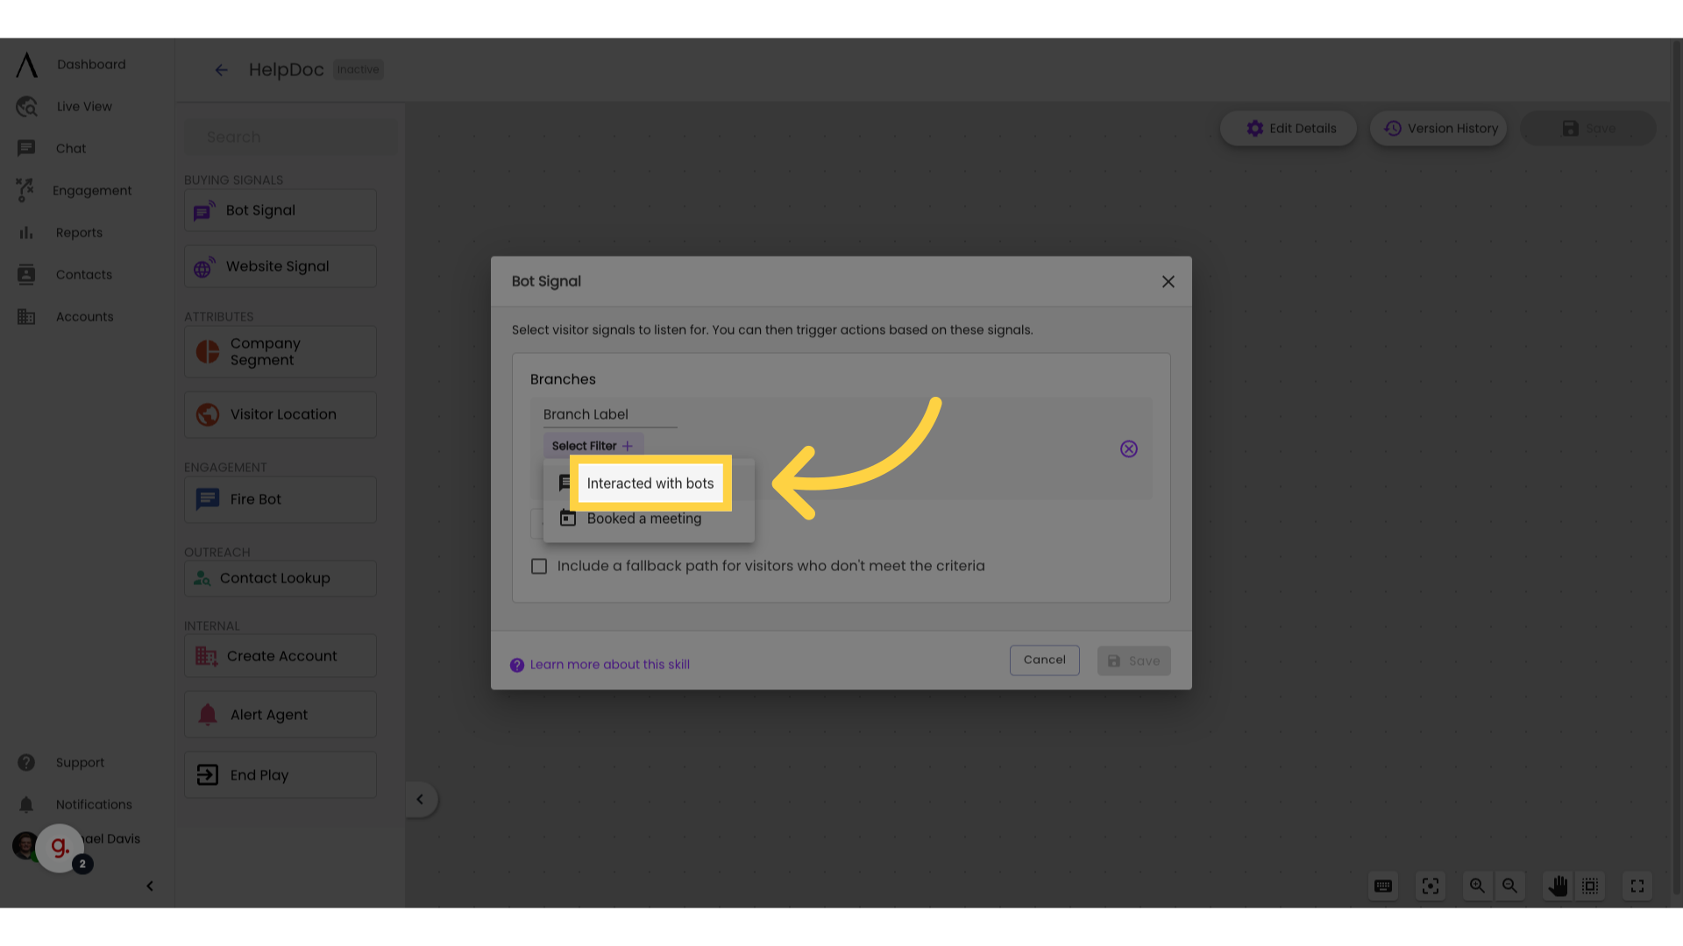The width and height of the screenshot is (1683, 946).
Task: Click the Notifications bell icon
Action: (25, 804)
